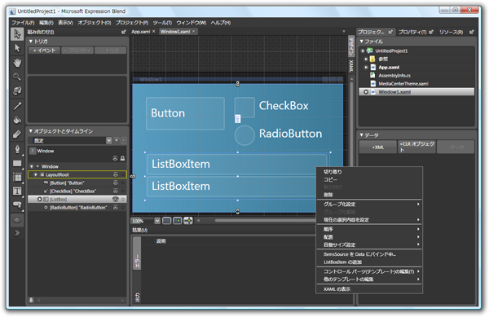Select the Button control tool

tap(17, 205)
